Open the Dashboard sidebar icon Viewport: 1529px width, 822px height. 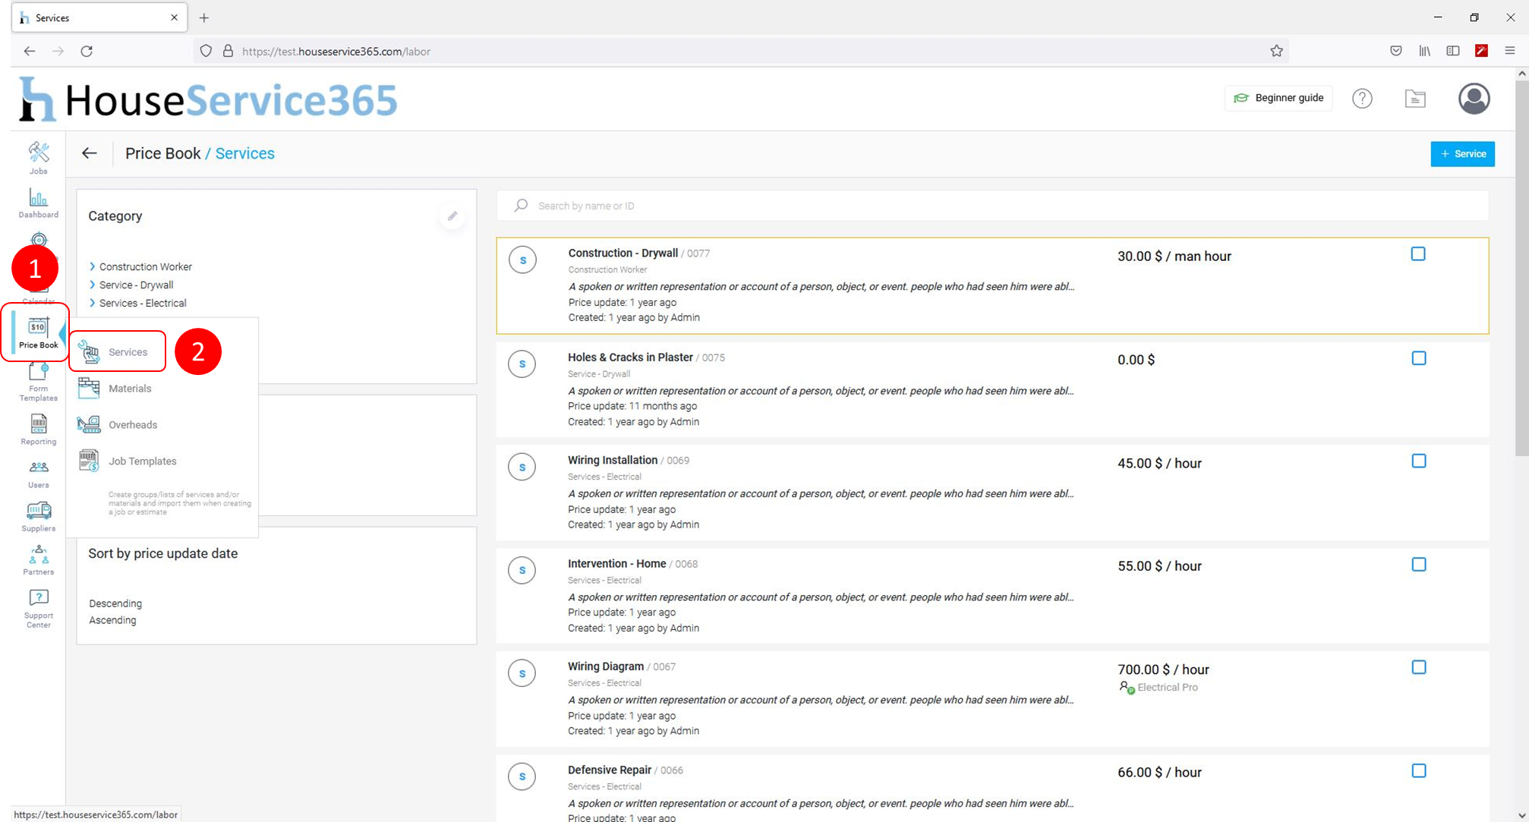click(x=38, y=203)
